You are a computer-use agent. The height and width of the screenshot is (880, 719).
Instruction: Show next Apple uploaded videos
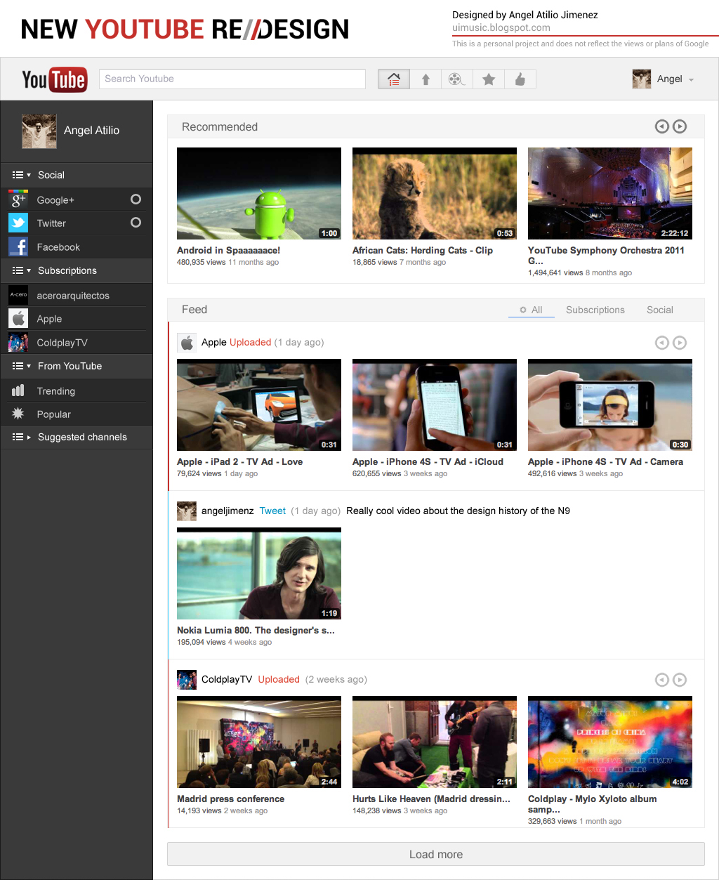pyautogui.click(x=680, y=343)
